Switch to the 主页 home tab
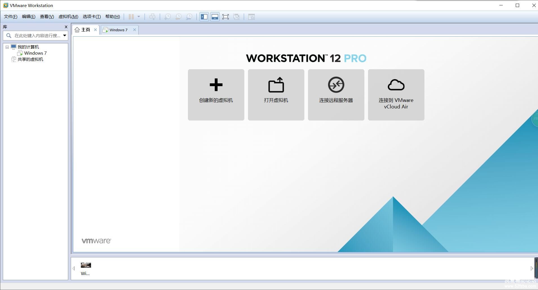The width and height of the screenshot is (538, 290). point(86,30)
